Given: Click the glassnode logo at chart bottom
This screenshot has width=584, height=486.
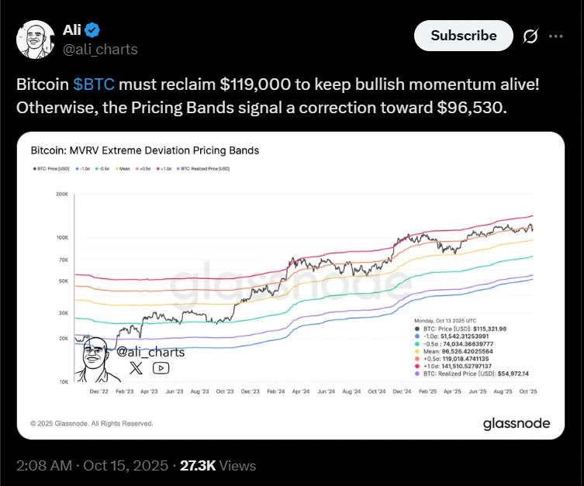Looking at the screenshot, I should 516,423.
